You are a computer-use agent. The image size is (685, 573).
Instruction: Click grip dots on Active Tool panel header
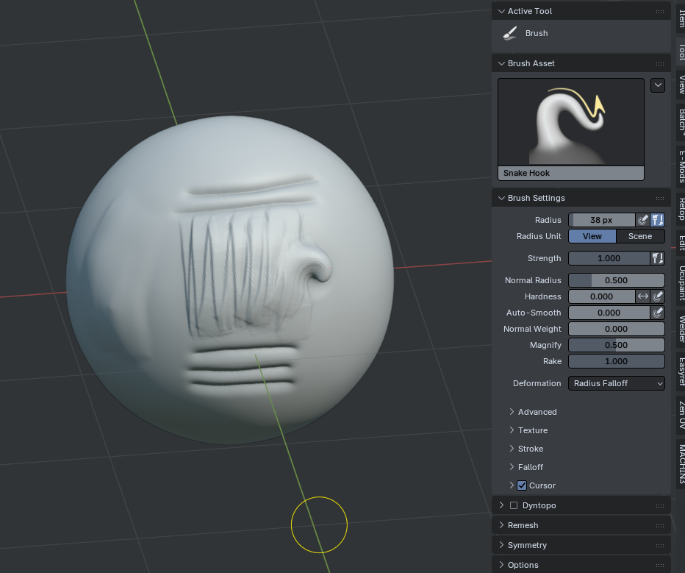coord(660,11)
